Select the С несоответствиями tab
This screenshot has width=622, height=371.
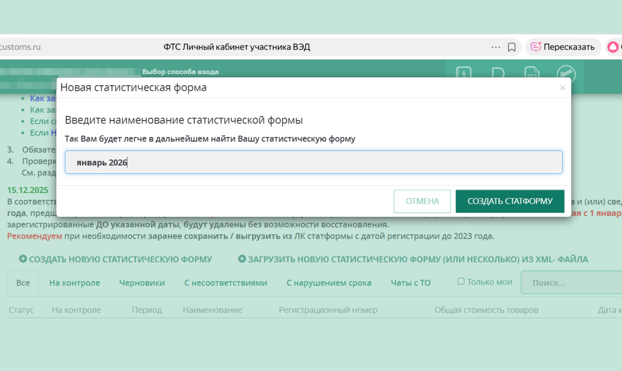coord(225,283)
